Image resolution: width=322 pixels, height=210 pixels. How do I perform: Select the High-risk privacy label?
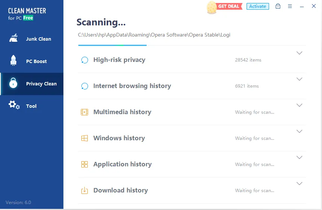tap(119, 60)
